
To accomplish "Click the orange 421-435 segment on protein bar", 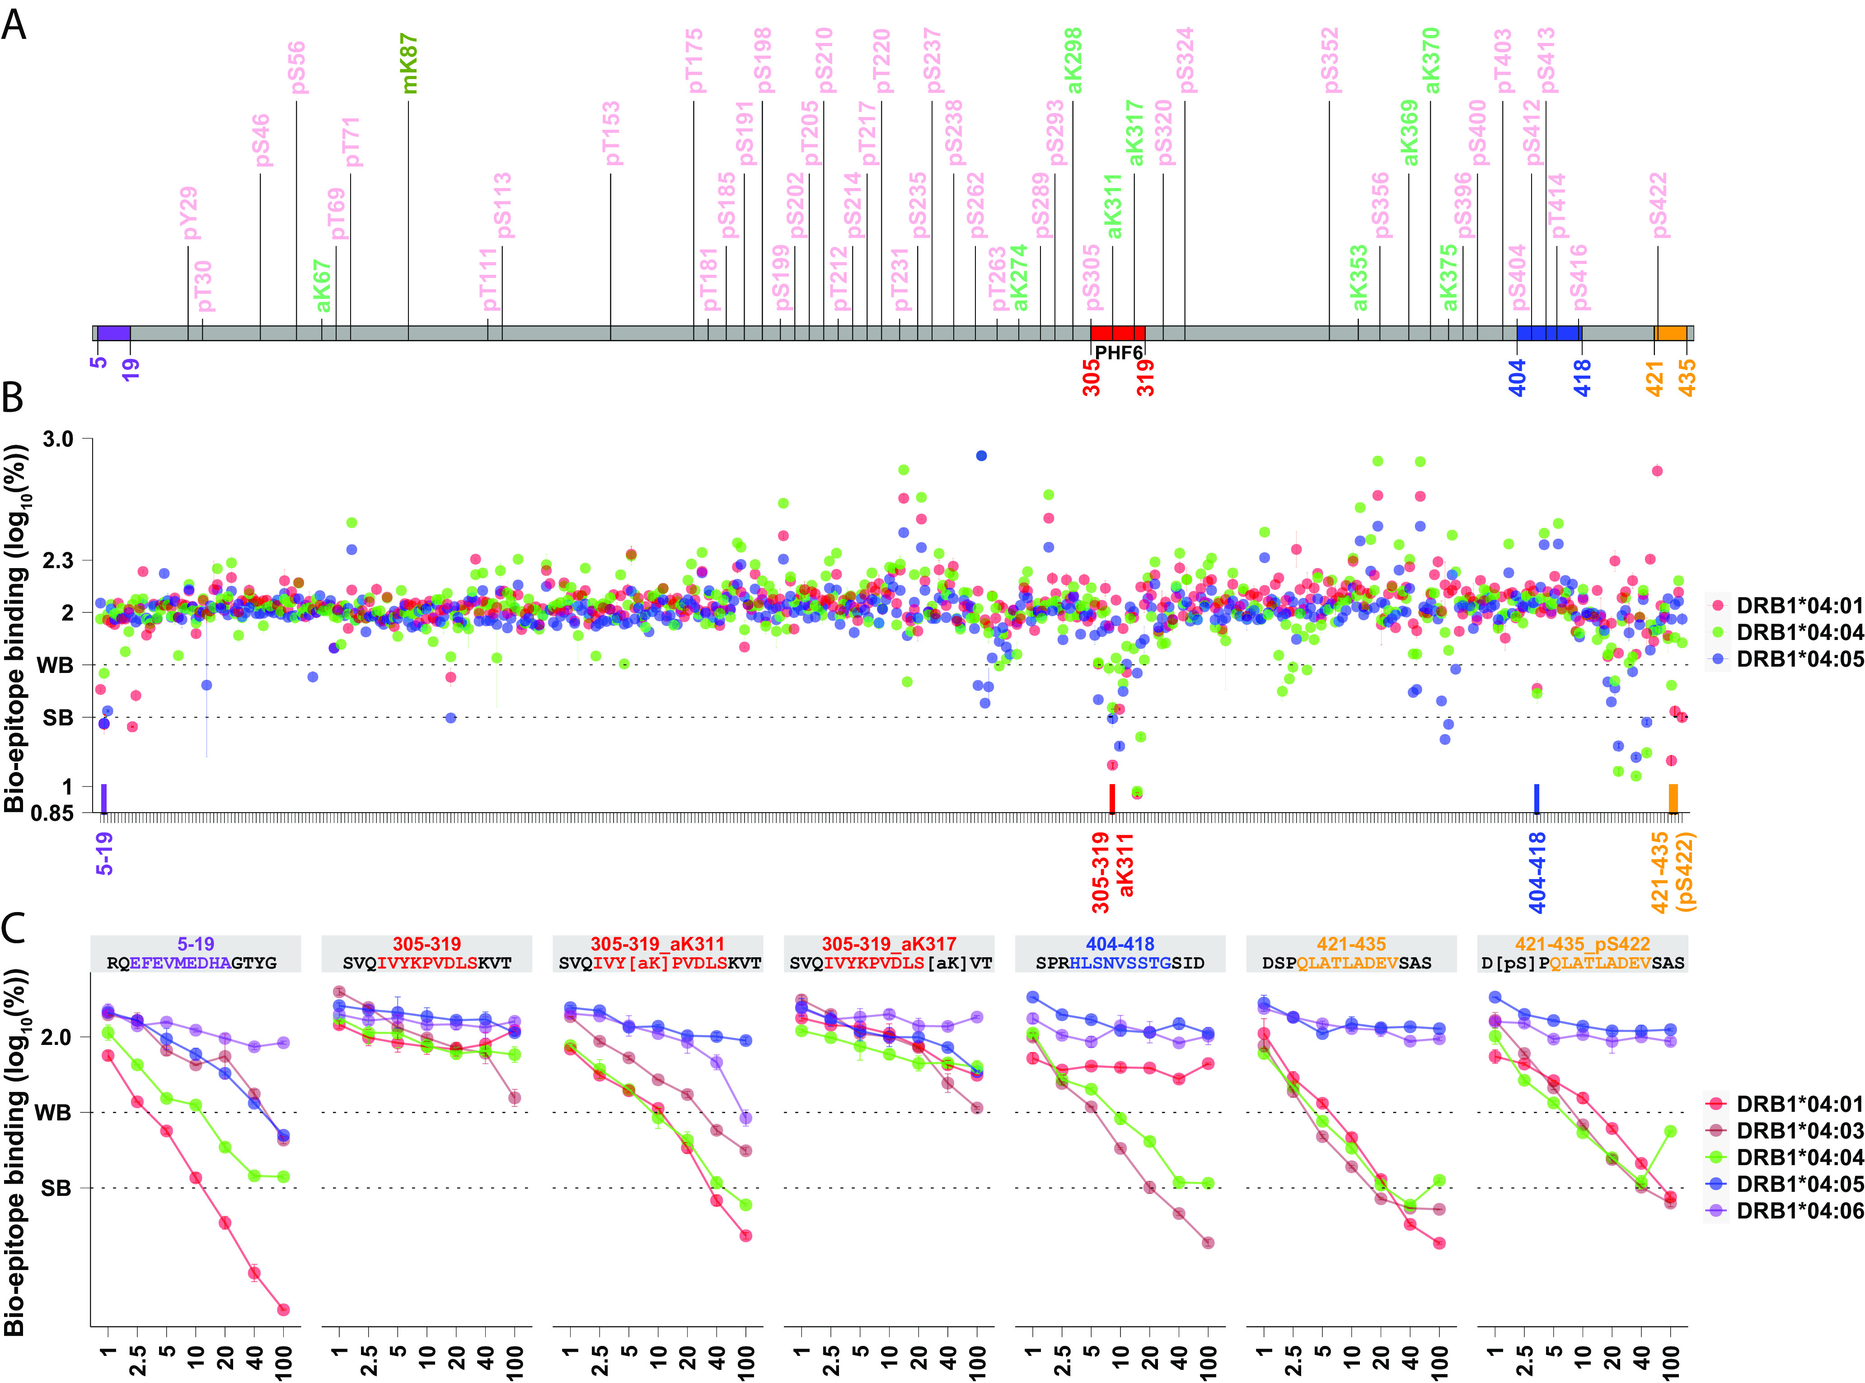I will click(x=1671, y=333).
